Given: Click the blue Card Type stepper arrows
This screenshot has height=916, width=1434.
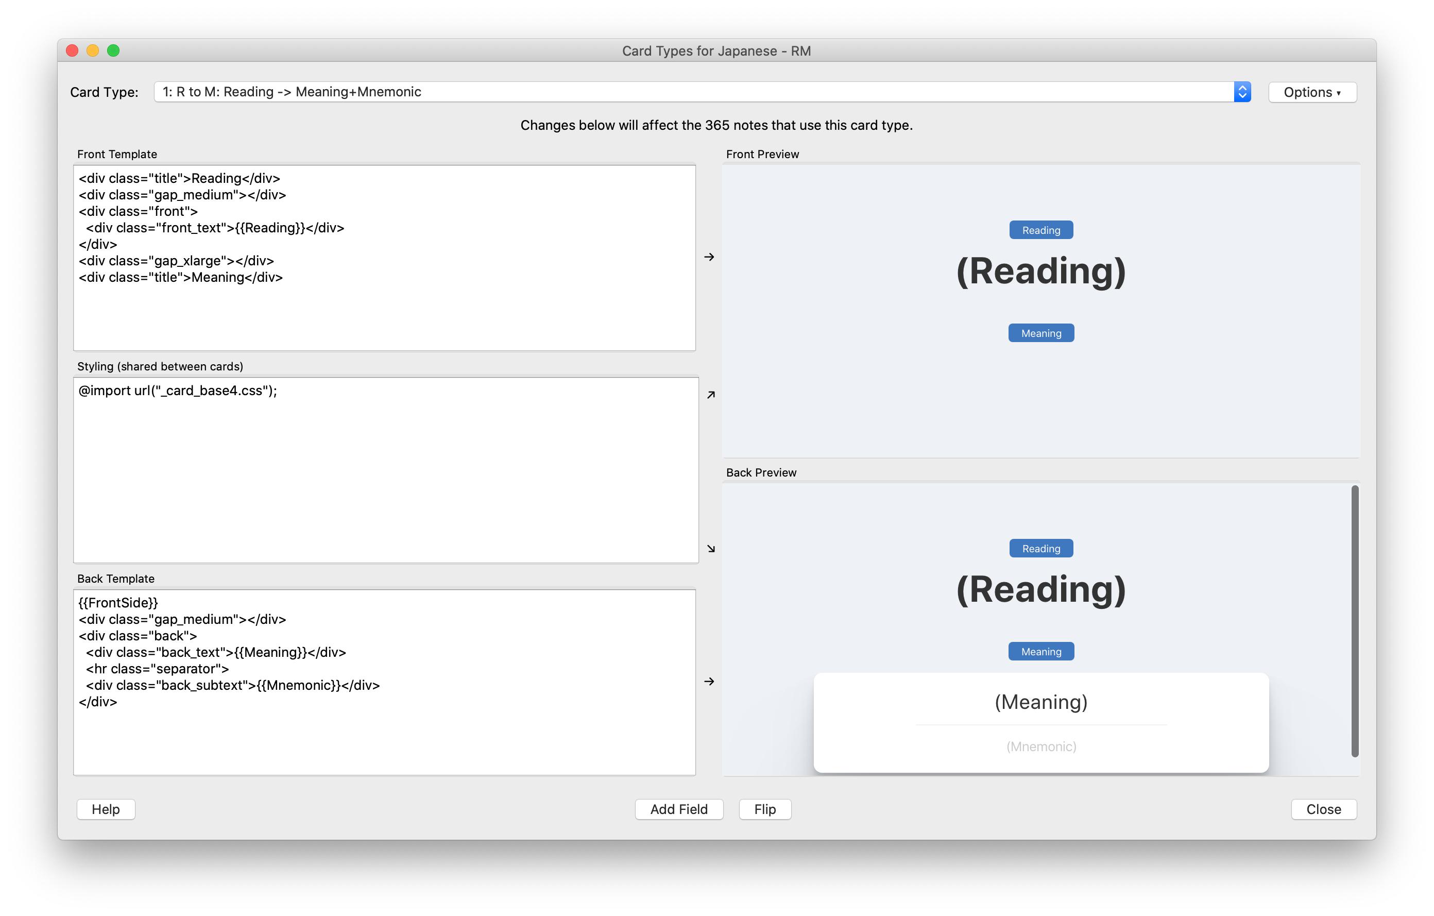Looking at the screenshot, I should 1242,92.
